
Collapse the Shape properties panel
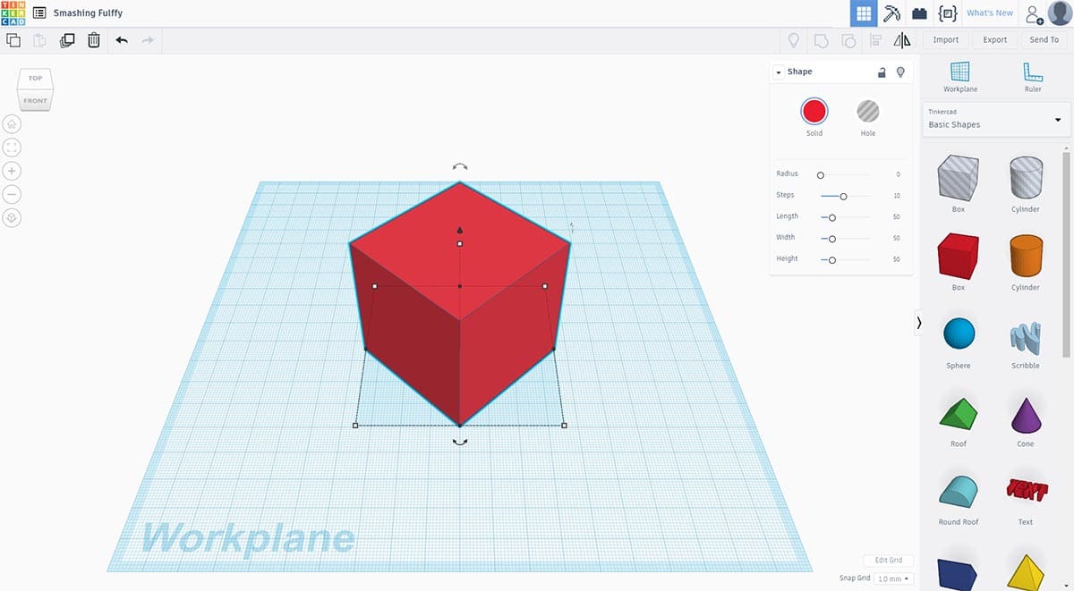click(x=779, y=72)
